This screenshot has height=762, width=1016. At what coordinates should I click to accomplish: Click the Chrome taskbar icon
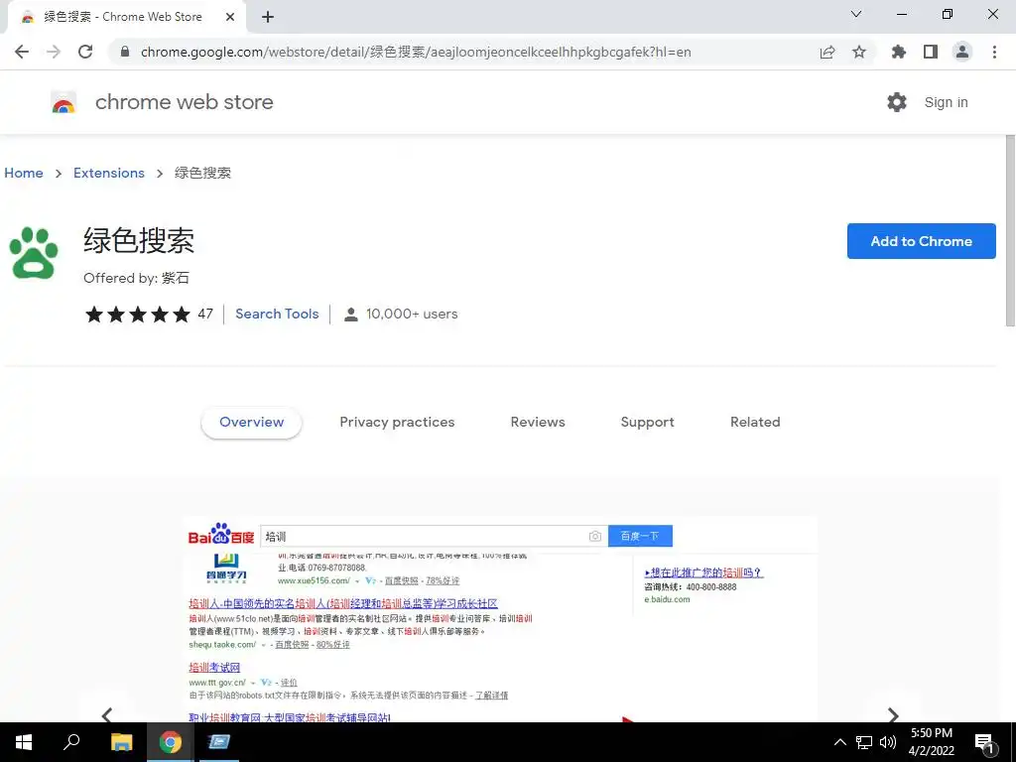(171, 742)
